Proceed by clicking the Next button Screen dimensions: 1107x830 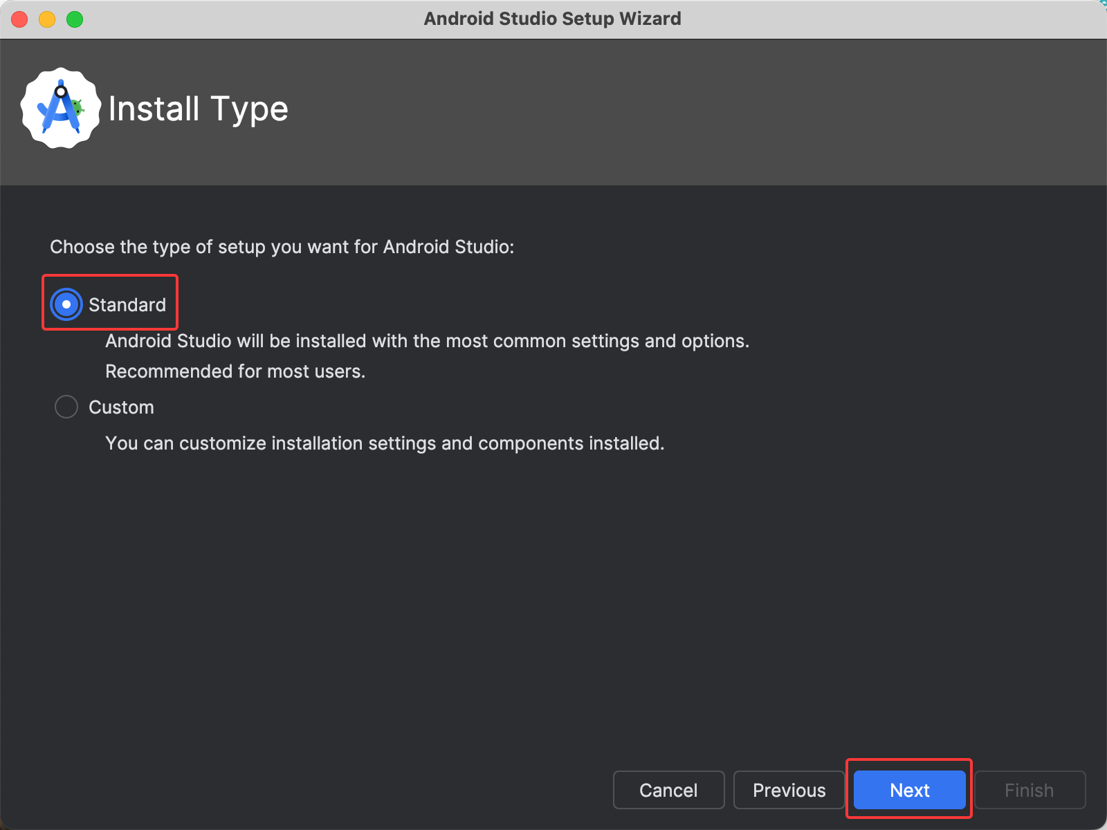point(909,790)
